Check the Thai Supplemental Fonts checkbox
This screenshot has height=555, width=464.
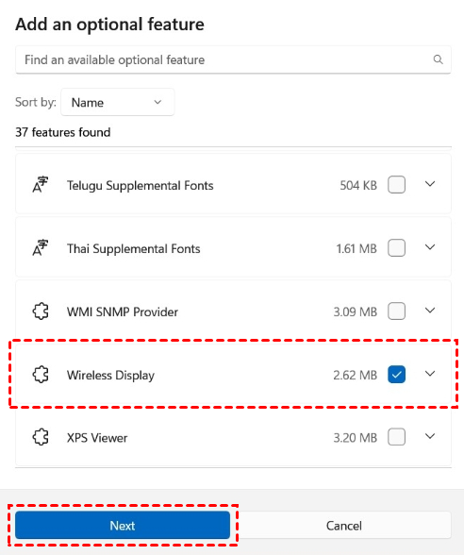pyautogui.click(x=396, y=247)
